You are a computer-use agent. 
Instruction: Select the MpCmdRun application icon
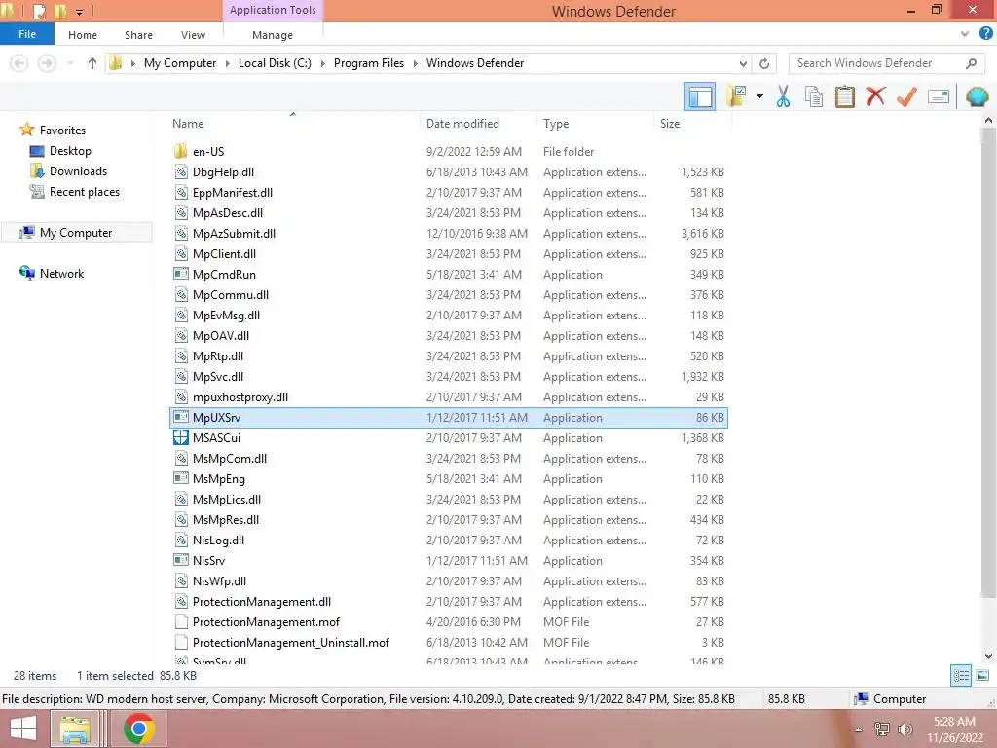click(x=180, y=274)
